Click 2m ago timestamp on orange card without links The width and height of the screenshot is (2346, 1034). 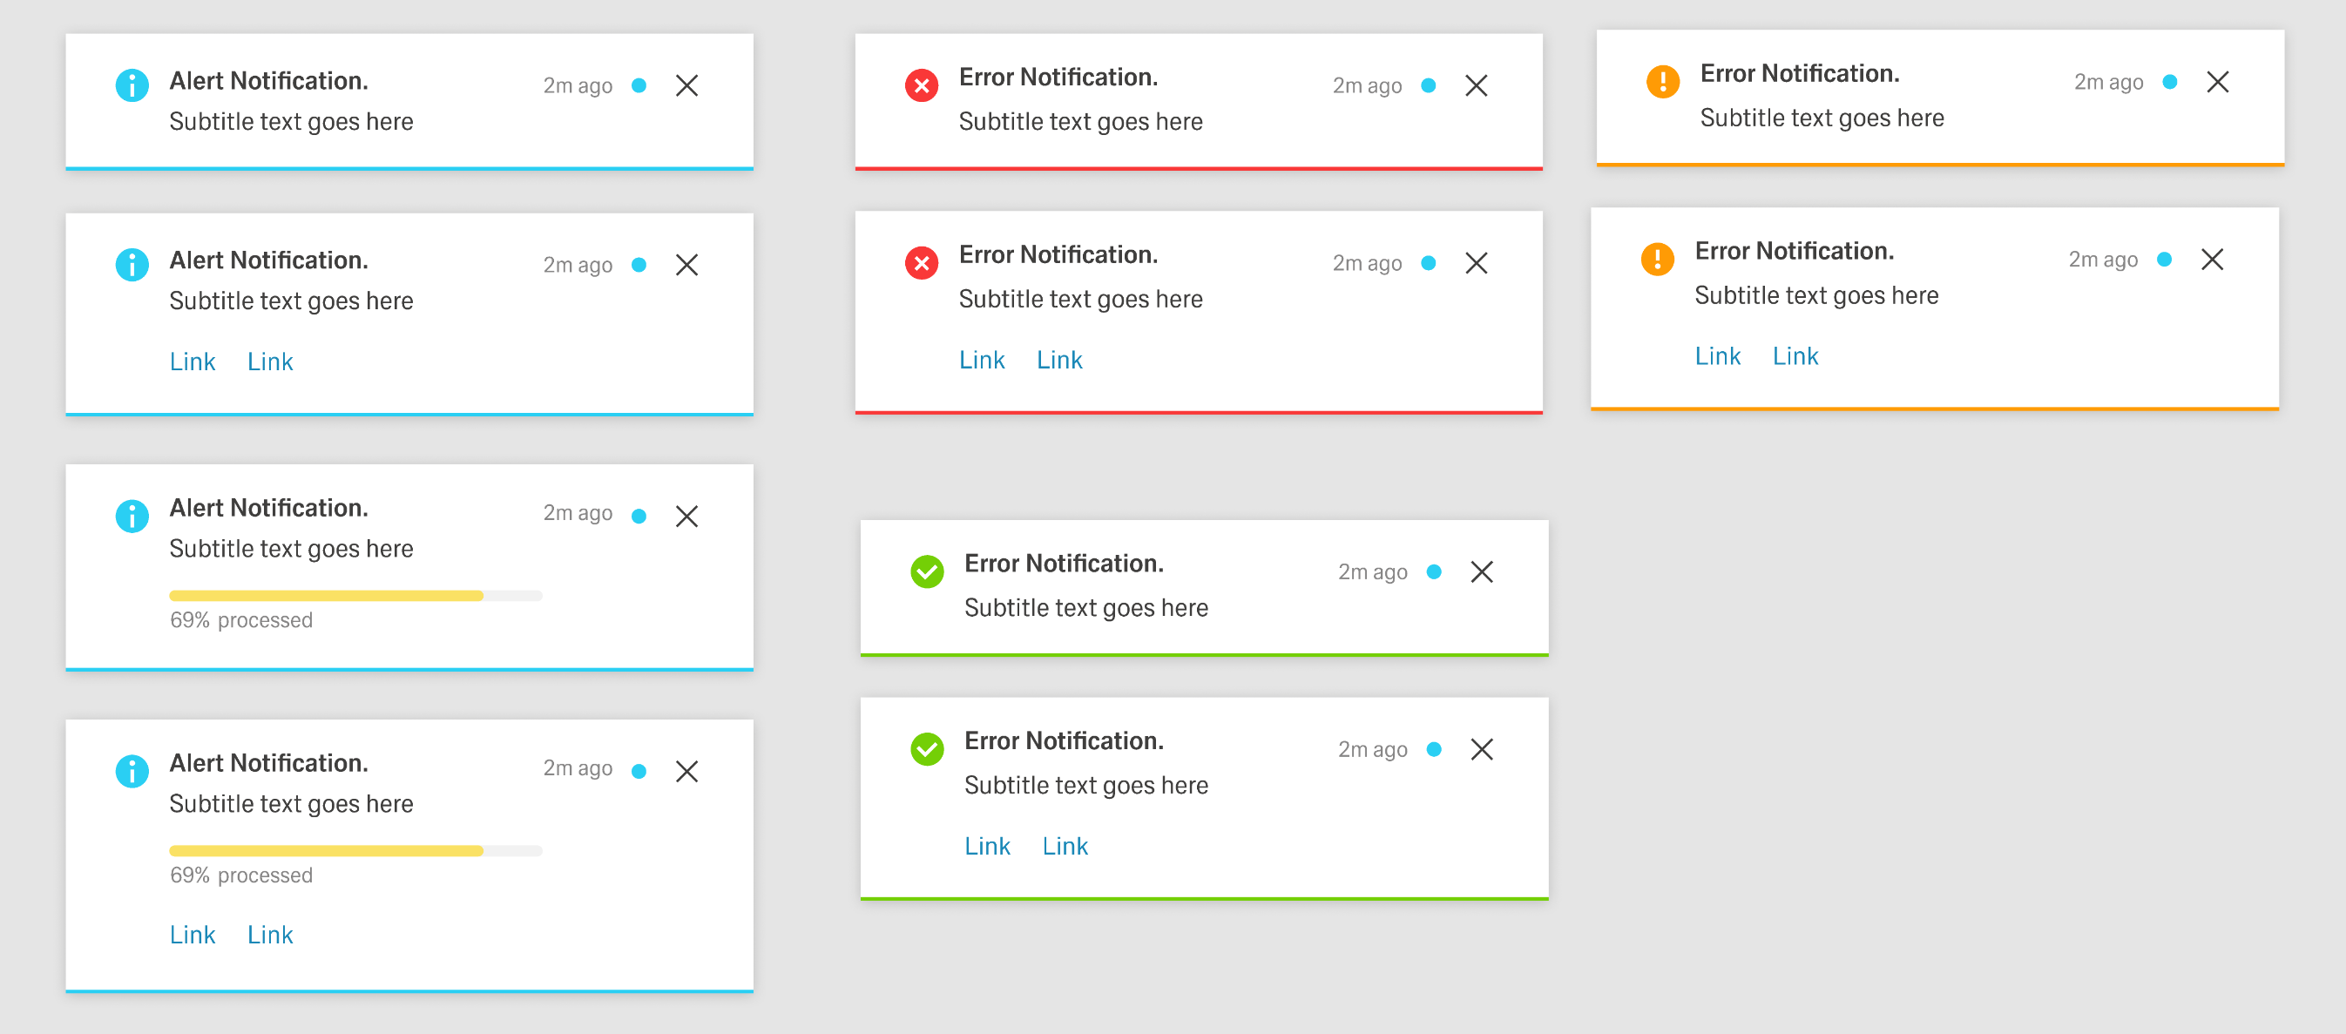click(2107, 82)
